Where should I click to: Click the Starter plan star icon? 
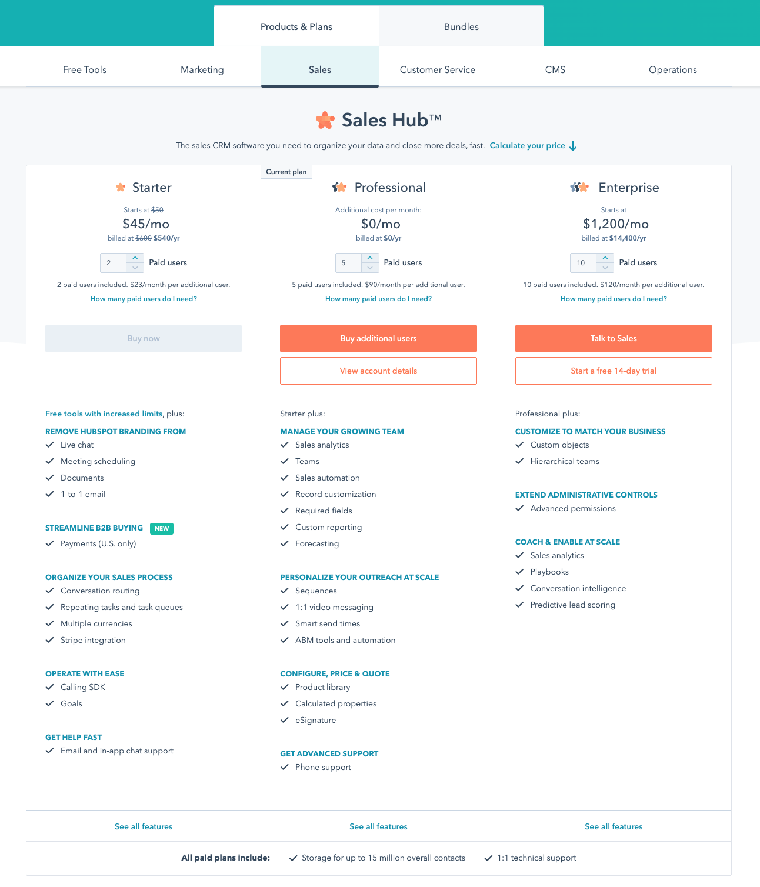[121, 188]
